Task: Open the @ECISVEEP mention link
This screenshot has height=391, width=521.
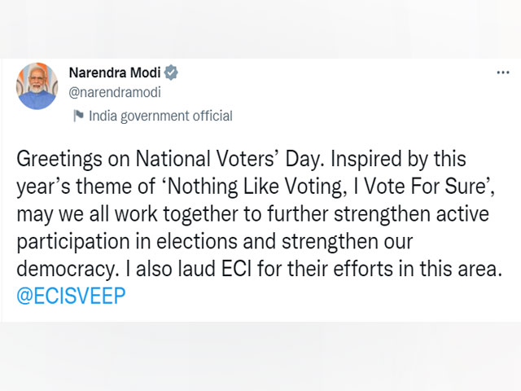Action: click(71, 296)
